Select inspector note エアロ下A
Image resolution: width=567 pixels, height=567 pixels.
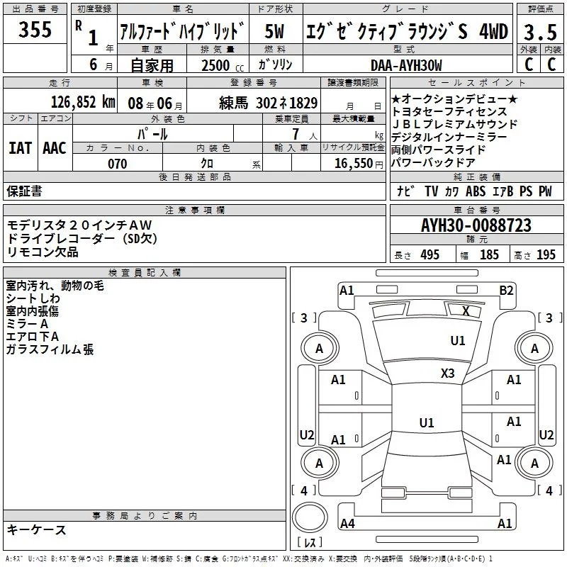tap(32, 337)
